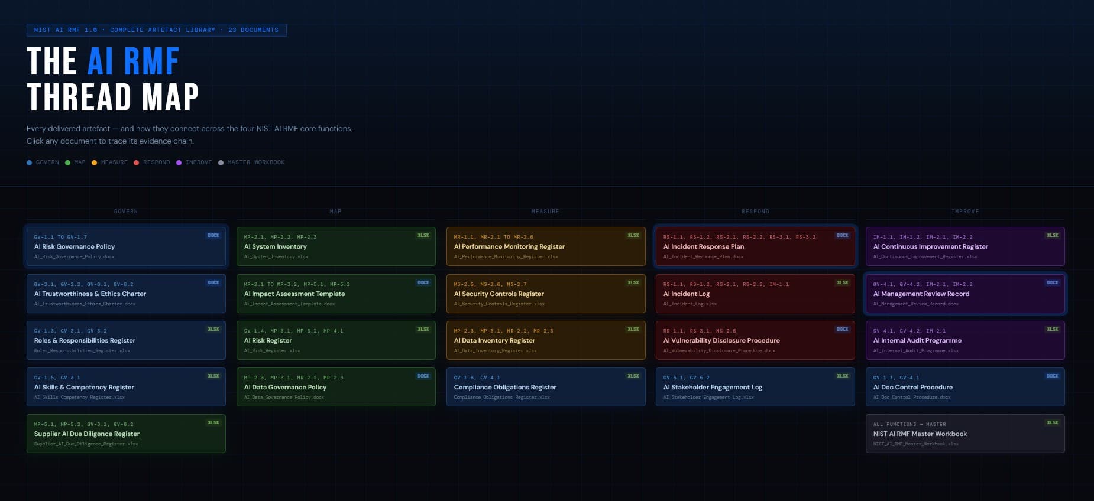Click XLSX badge on Supplier AI Due Diligence Register

pyautogui.click(x=213, y=422)
